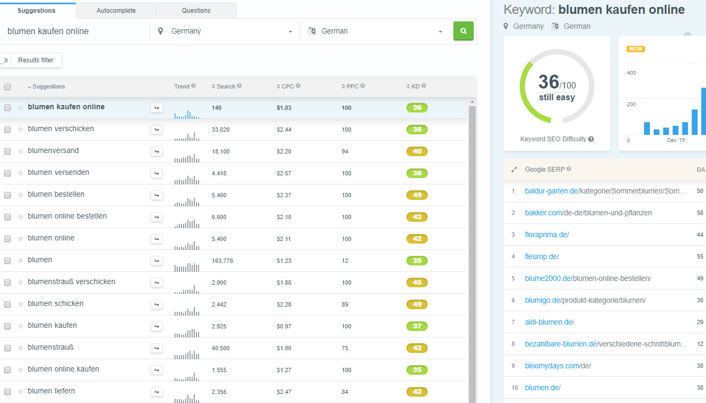Click the green search button
This screenshot has height=403, width=706.
tap(463, 31)
